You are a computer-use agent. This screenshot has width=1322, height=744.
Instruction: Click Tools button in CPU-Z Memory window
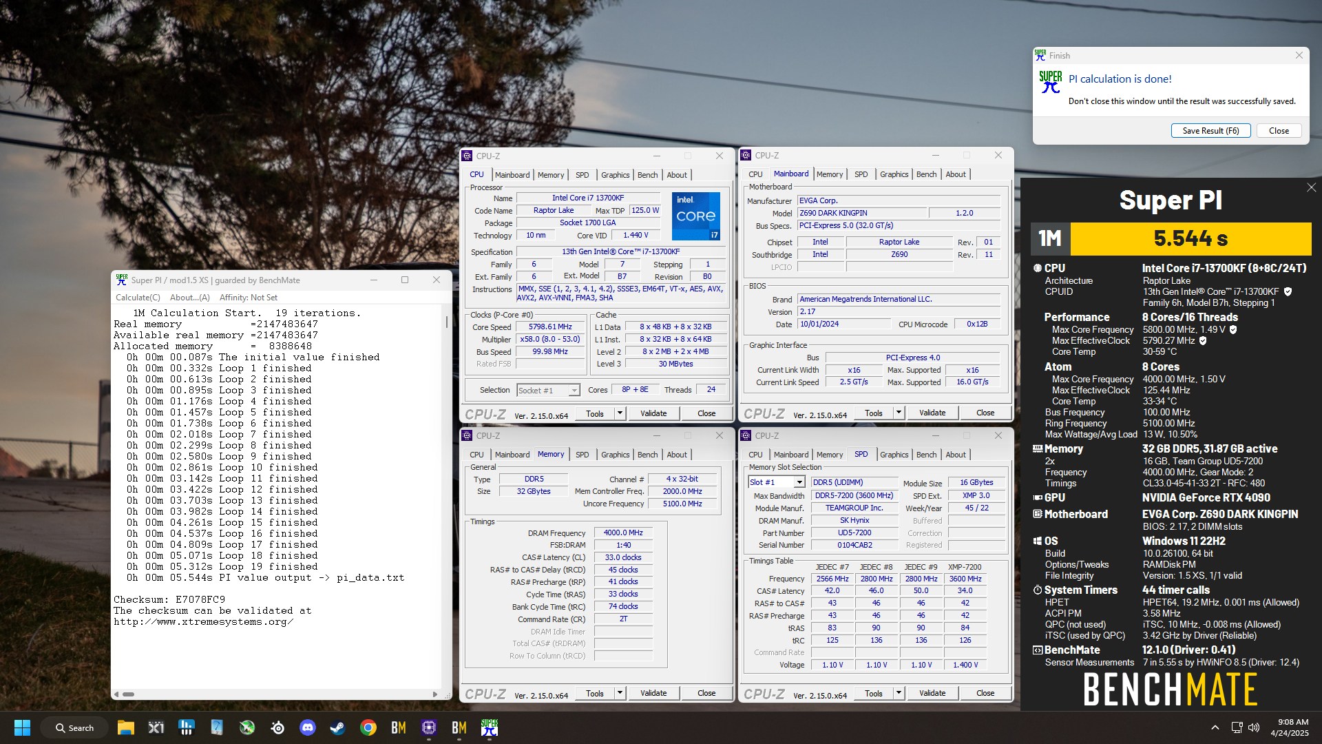point(595,693)
